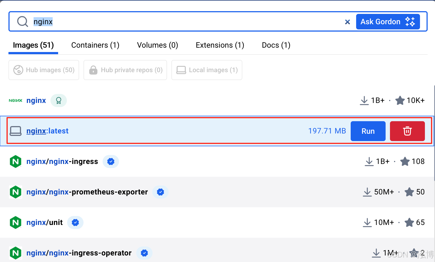Image resolution: width=435 pixels, height=262 pixels.
Task: Click the N logo for nginx/unit
Action: coord(16,223)
